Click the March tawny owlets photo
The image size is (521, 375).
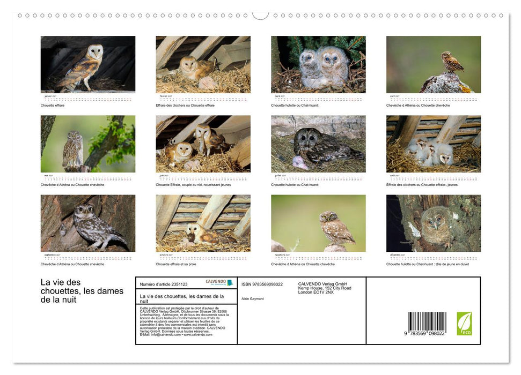click(318, 64)
